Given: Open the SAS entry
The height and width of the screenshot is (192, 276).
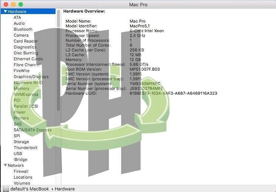Looking at the screenshot, I should (x=18, y=124).
